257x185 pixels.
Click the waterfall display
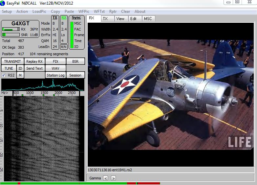tap(44, 139)
